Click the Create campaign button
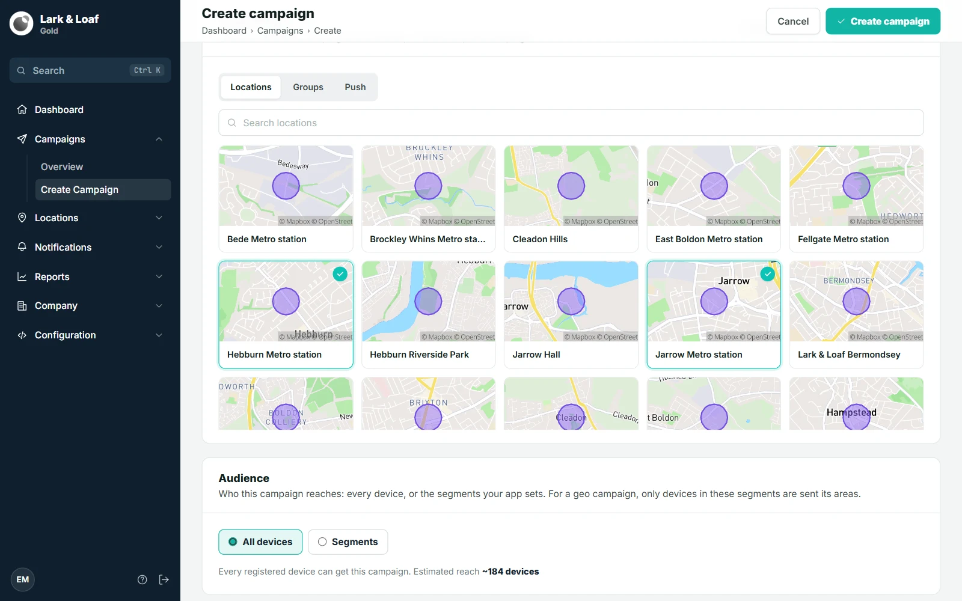This screenshot has height=601, width=962. click(x=883, y=21)
